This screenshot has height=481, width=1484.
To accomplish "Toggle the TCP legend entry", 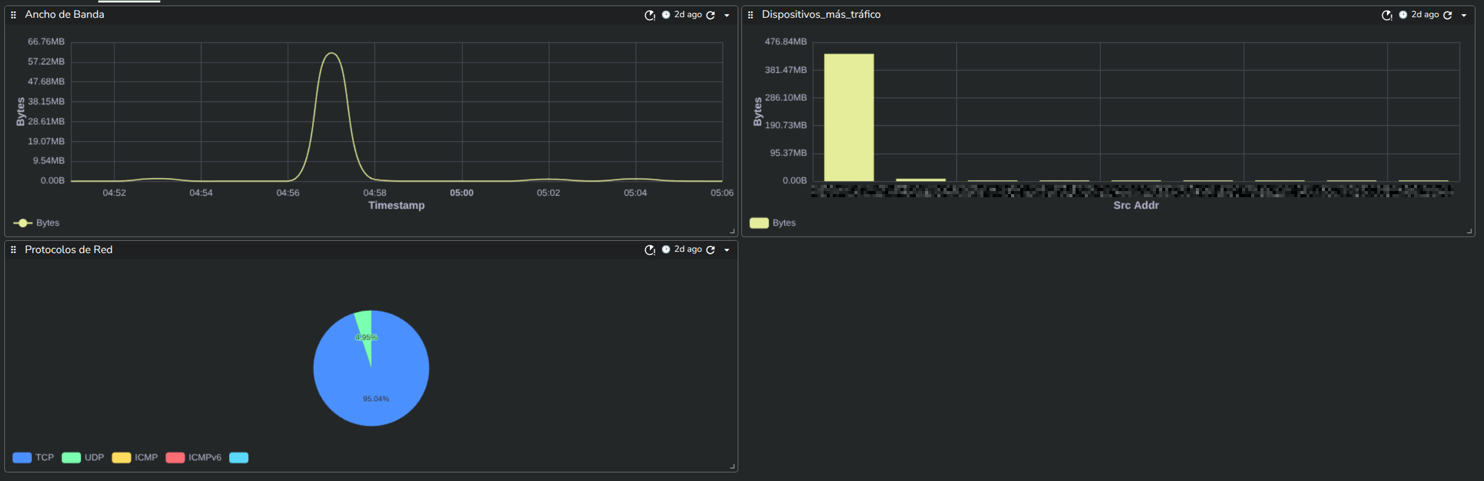I will click(33, 458).
